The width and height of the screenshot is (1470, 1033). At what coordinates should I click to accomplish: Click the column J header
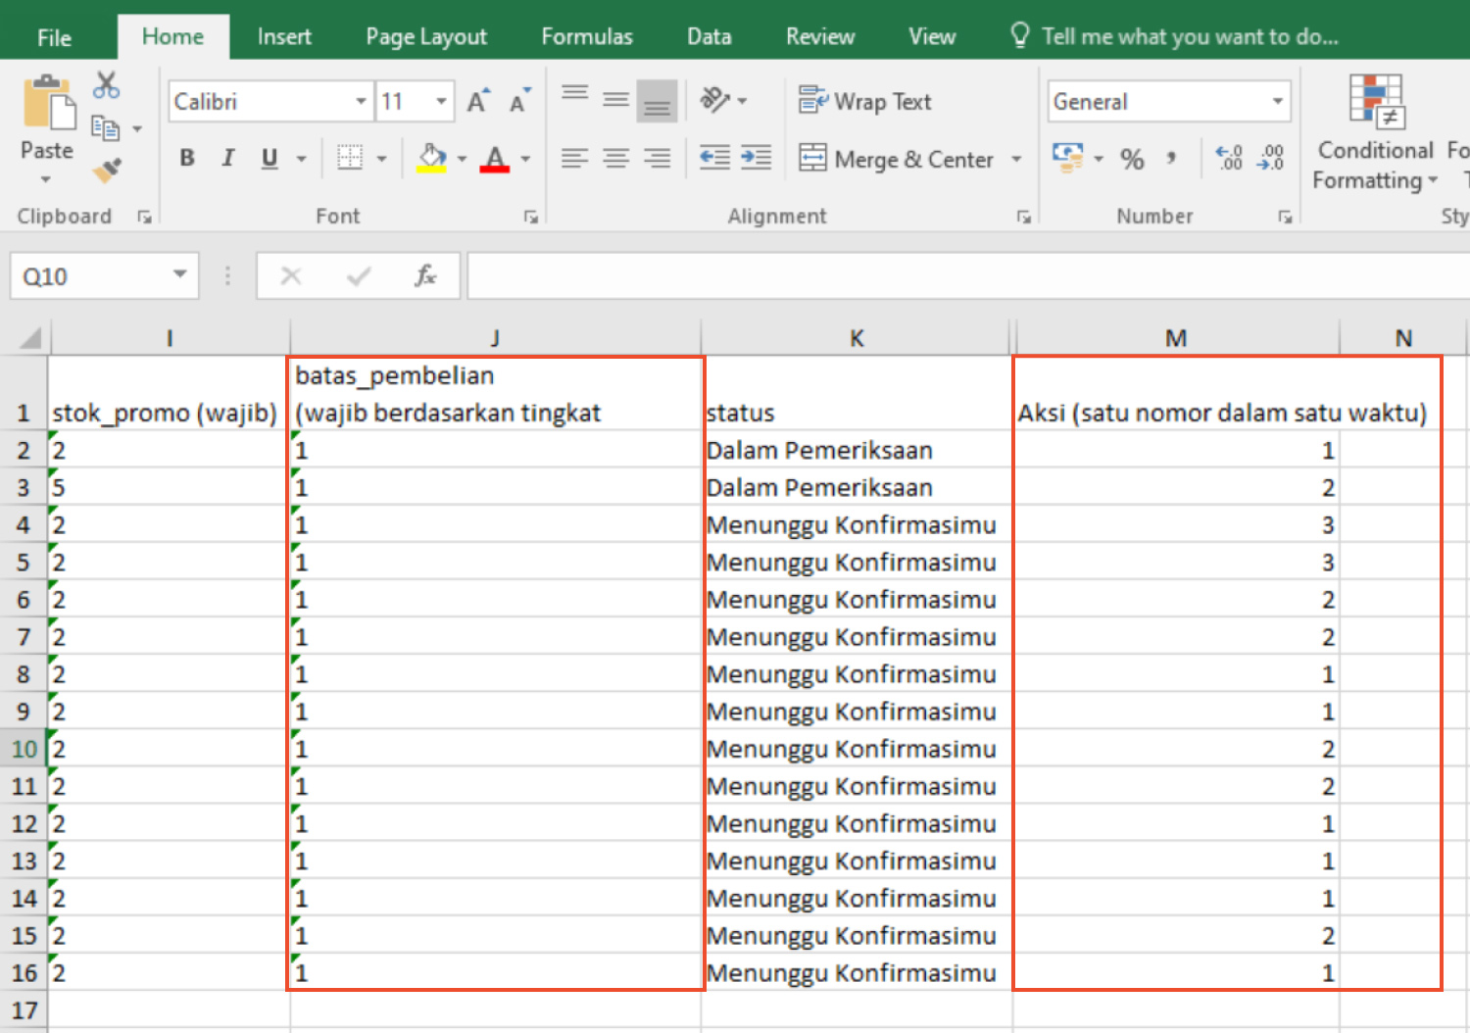[x=495, y=338]
